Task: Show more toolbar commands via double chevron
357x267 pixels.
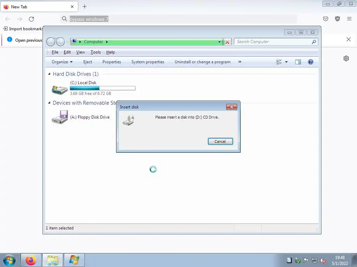Action: pyautogui.click(x=240, y=62)
